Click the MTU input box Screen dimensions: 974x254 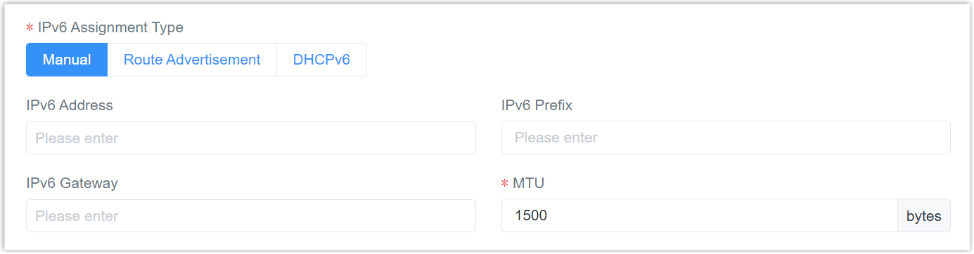[x=700, y=216]
